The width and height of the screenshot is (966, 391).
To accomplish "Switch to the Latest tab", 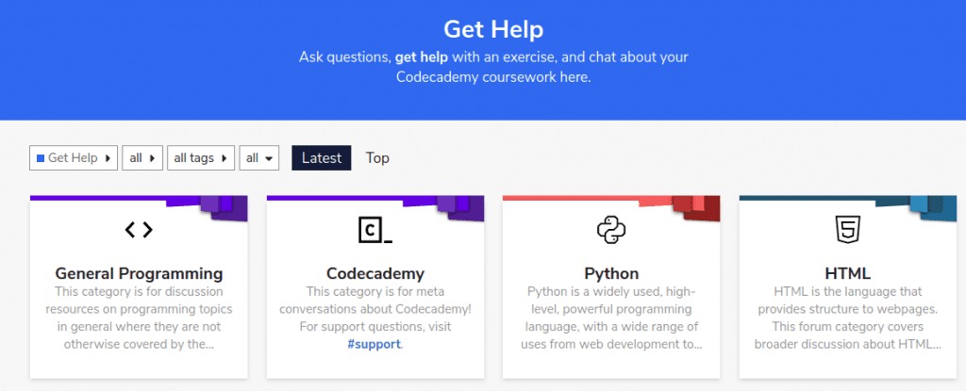I will (321, 158).
